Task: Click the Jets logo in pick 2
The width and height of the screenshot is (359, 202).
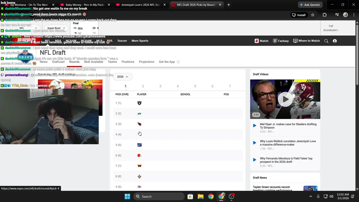Action: (x=139, y=114)
